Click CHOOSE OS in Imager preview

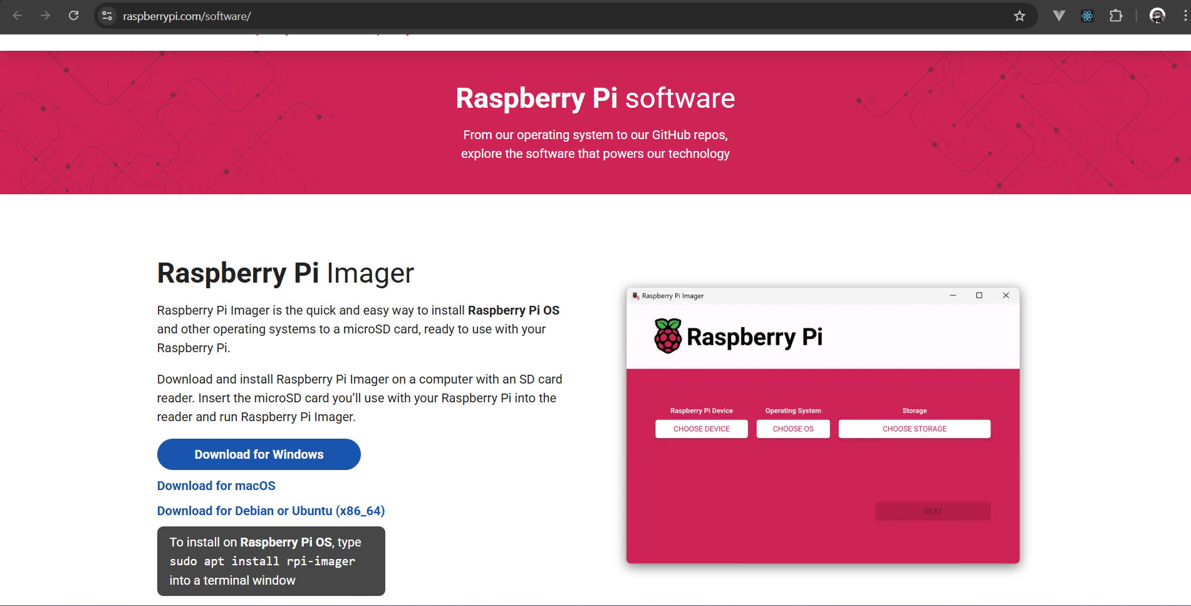pyautogui.click(x=793, y=429)
